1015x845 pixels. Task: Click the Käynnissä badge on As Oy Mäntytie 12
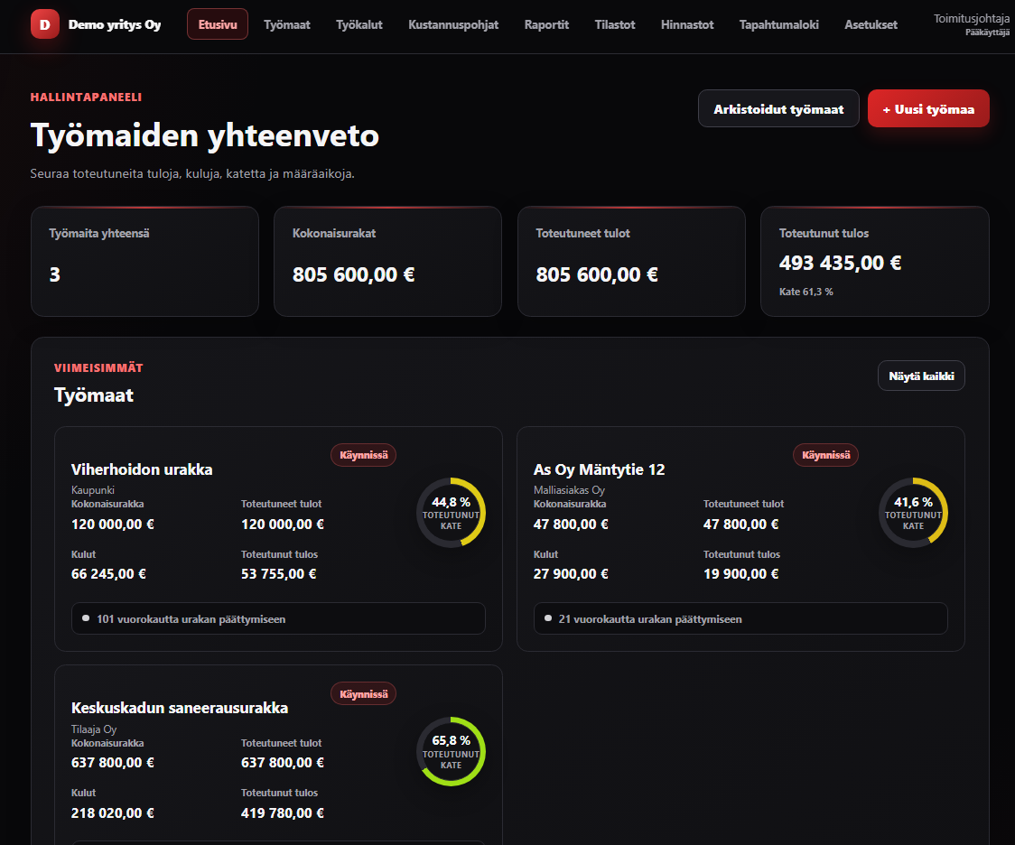[825, 455]
